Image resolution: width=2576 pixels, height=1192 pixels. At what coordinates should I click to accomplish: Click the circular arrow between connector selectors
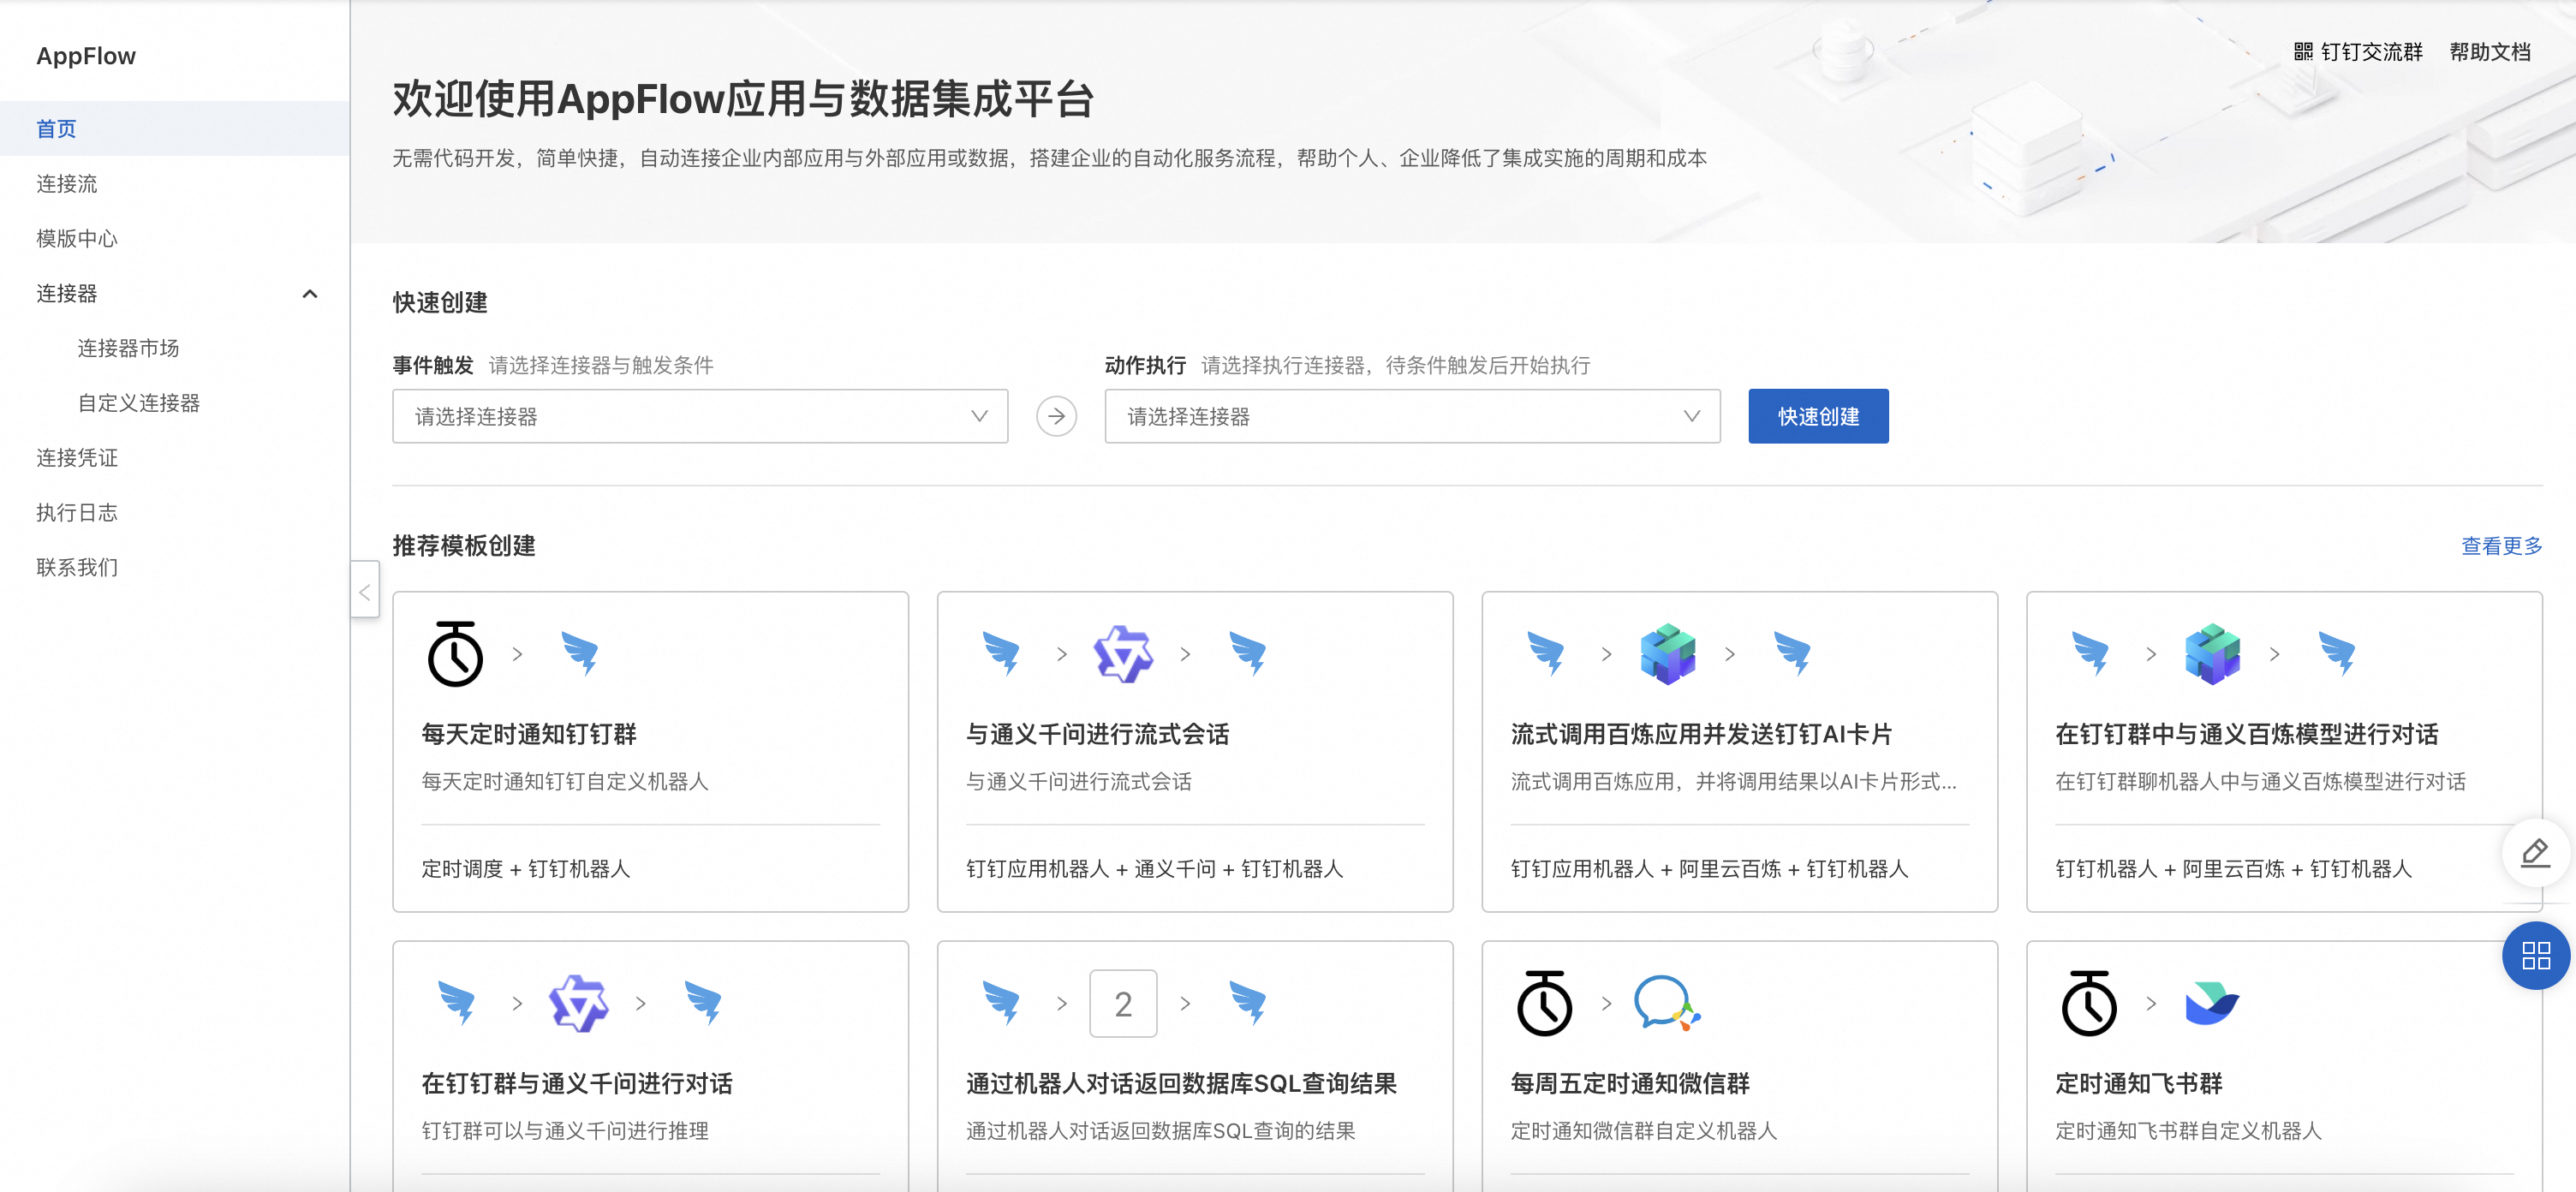tap(1056, 416)
